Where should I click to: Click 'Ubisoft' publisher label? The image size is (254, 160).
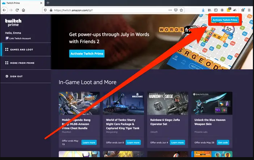click(154, 132)
